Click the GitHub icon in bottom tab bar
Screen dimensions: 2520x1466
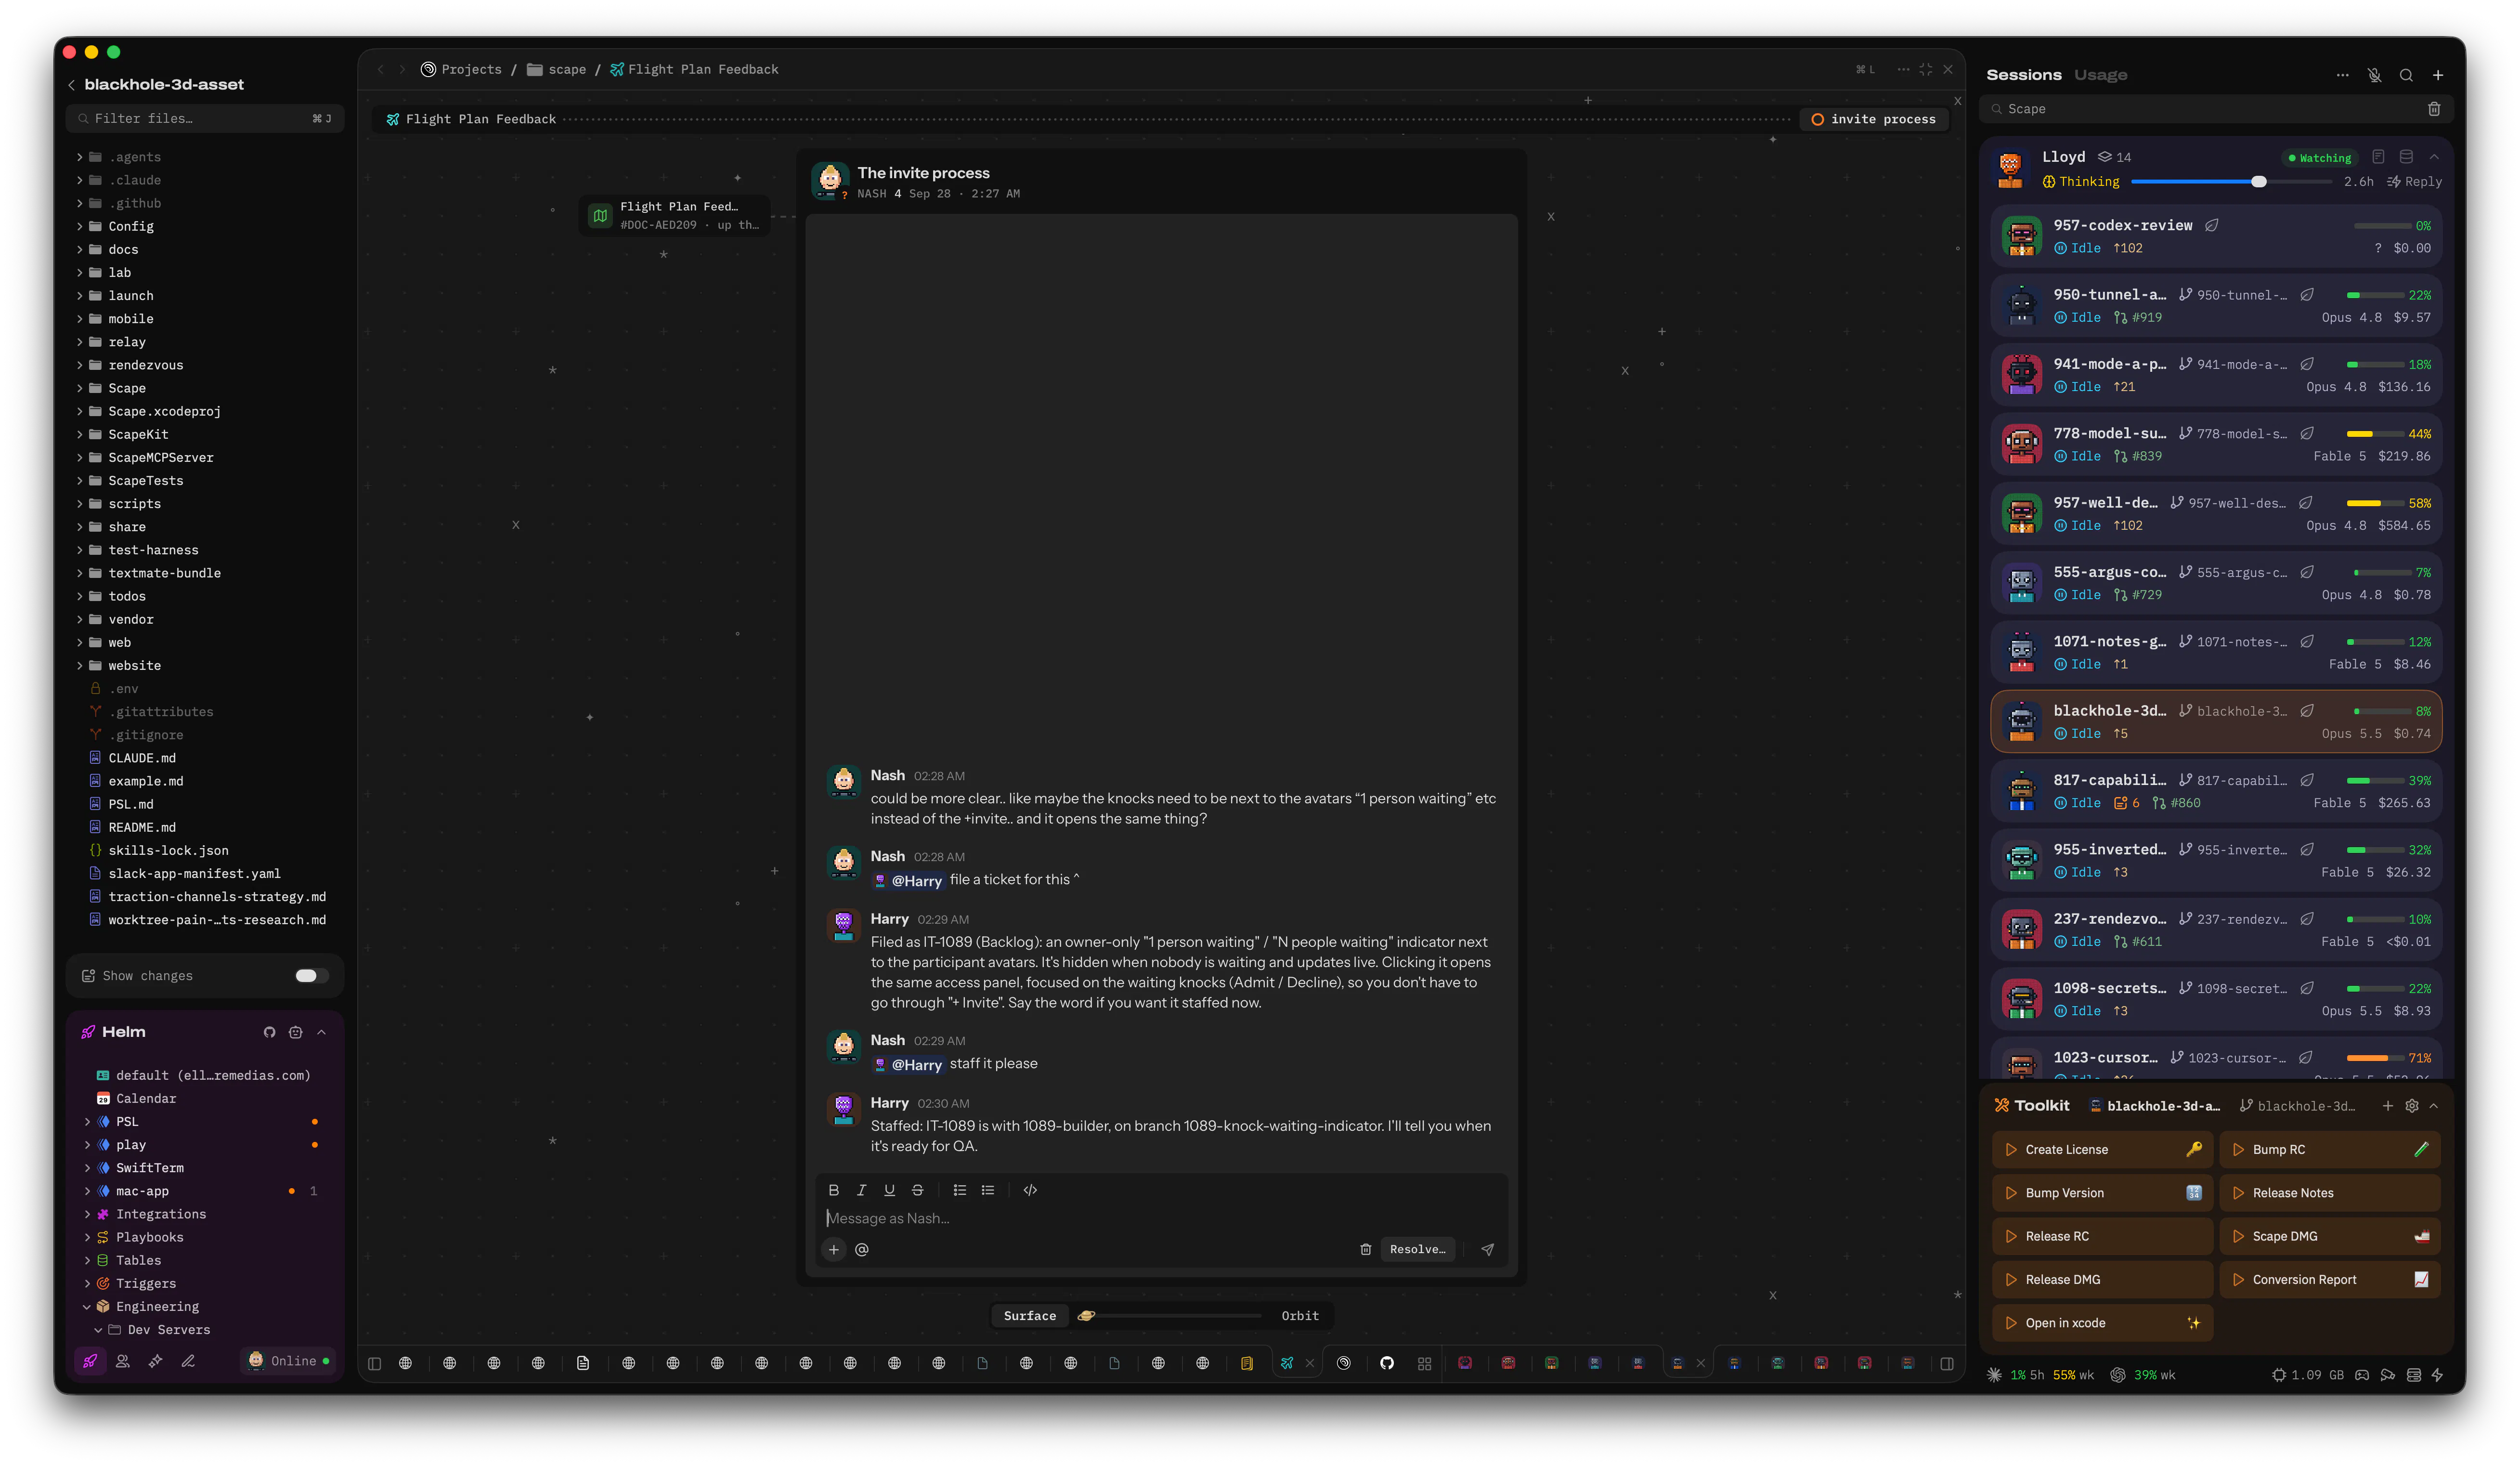coord(1386,1363)
